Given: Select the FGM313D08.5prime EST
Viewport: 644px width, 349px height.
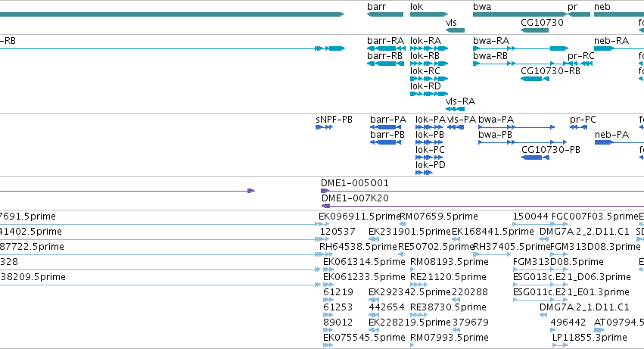Looking at the screenshot, I should point(540,270).
